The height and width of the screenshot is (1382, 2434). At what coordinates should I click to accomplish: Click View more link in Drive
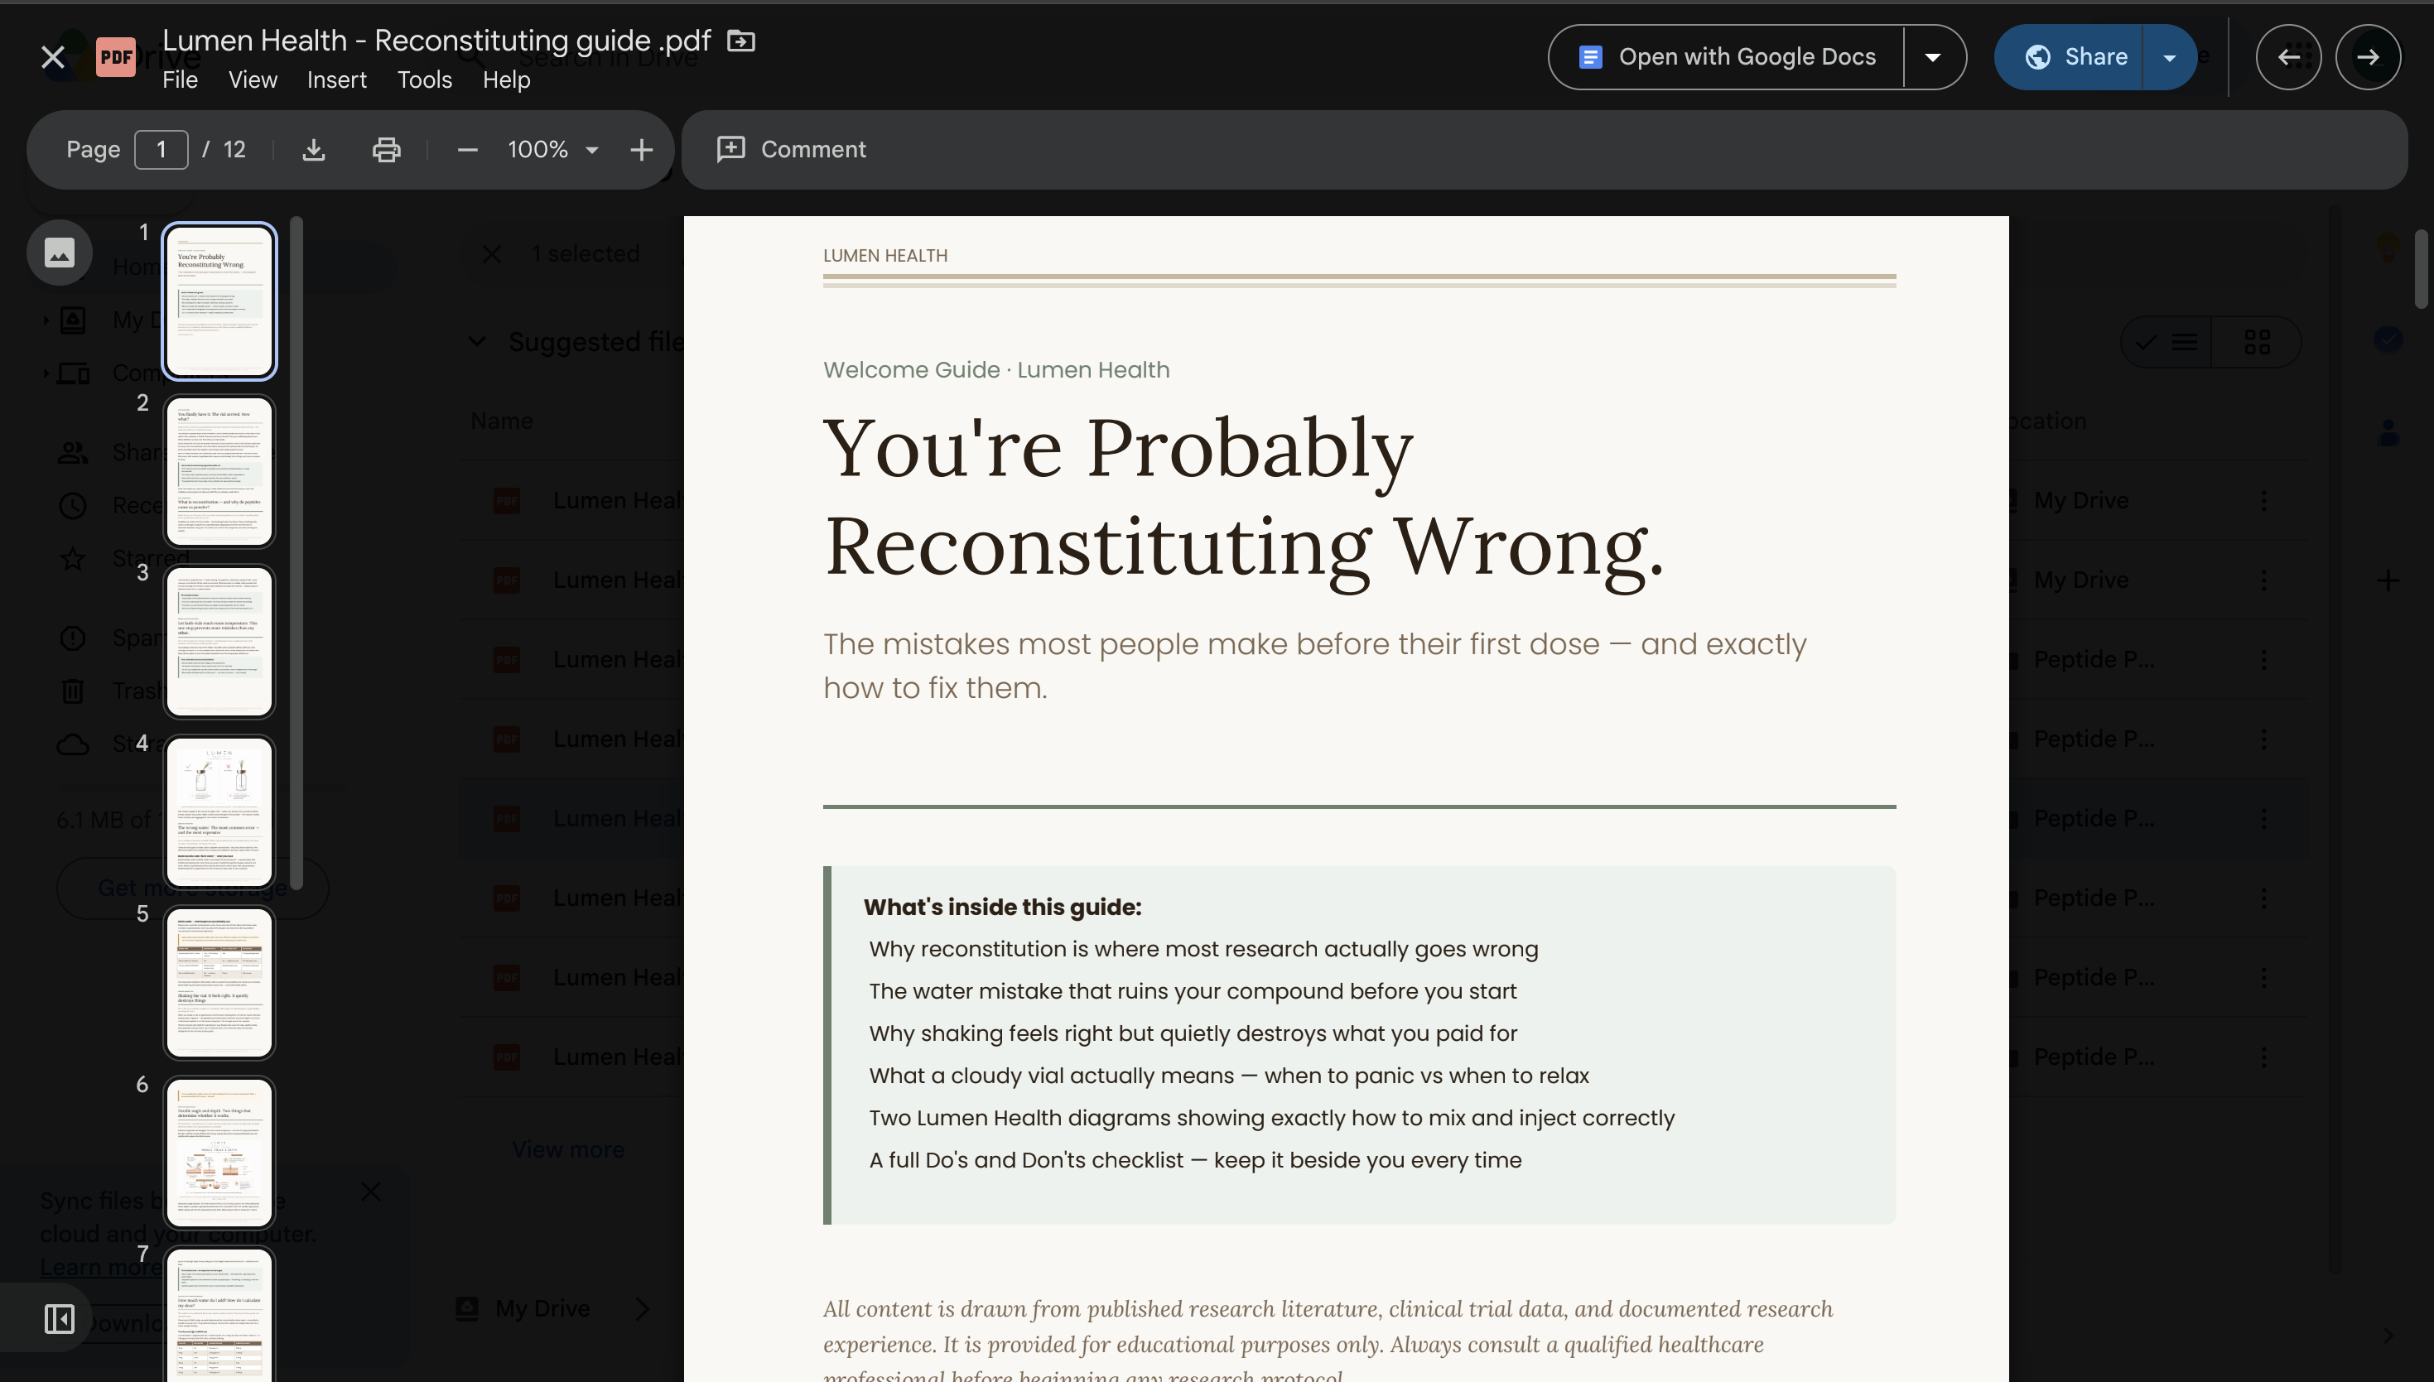[567, 1149]
